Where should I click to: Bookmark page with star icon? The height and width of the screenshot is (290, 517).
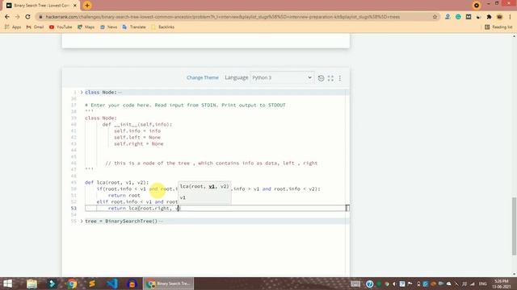pyautogui.click(x=435, y=17)
